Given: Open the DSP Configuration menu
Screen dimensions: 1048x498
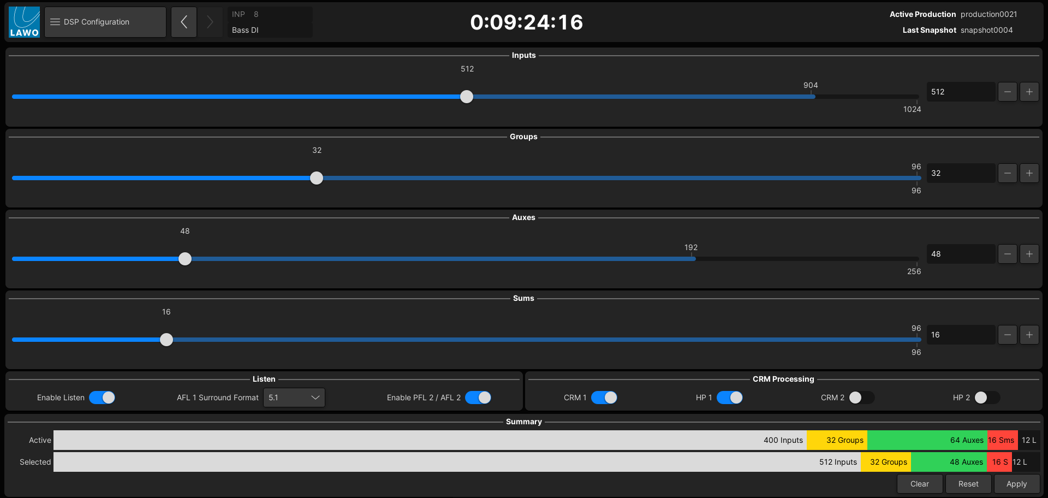Looking at the screenshot, I should (x=105, y=22).
